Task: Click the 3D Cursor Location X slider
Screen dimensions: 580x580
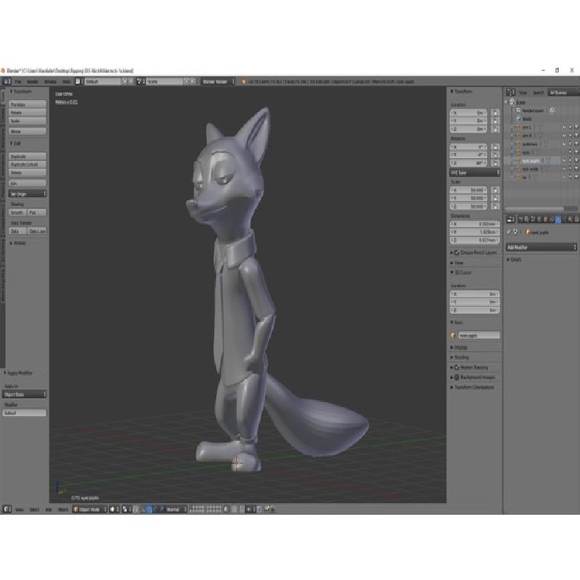Action: click(475, 294)
